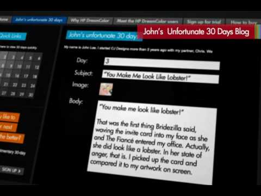Choose day 5 in the calendar

(x=30, y=58)
